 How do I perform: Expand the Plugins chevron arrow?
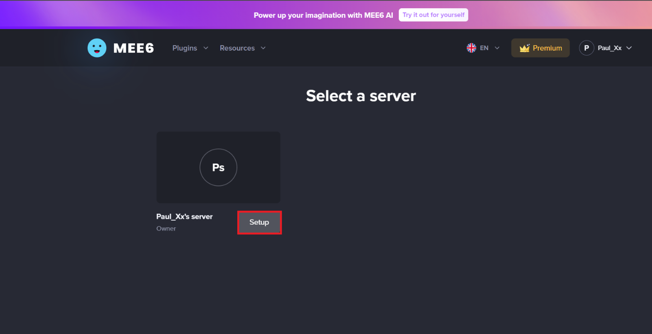pos(206,48)
